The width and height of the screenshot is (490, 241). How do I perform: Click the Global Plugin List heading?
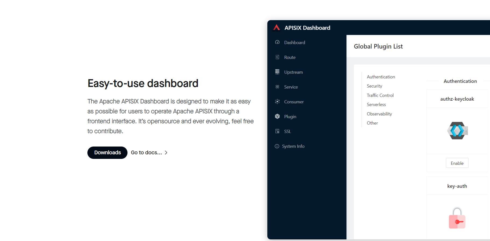pyautogui.click(x=378, y=46)
